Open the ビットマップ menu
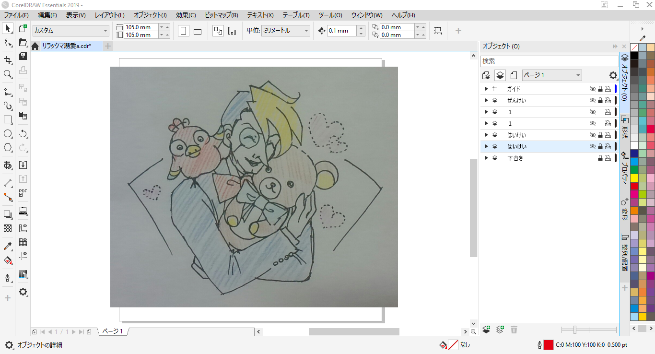The image size is (655, 354). click(222, 15)
